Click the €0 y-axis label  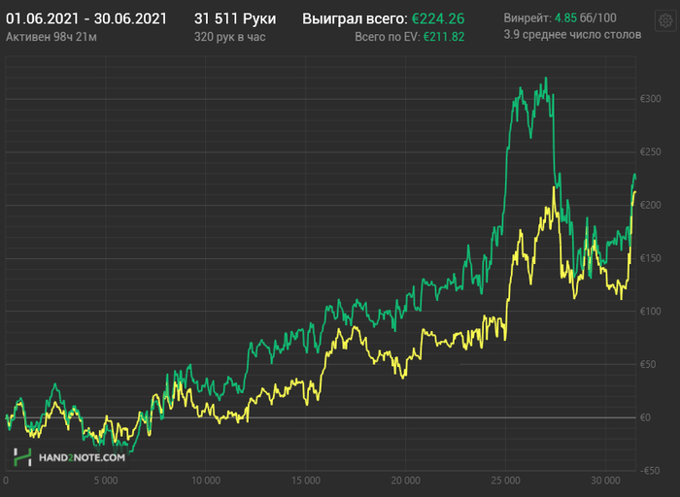(645, 417)
